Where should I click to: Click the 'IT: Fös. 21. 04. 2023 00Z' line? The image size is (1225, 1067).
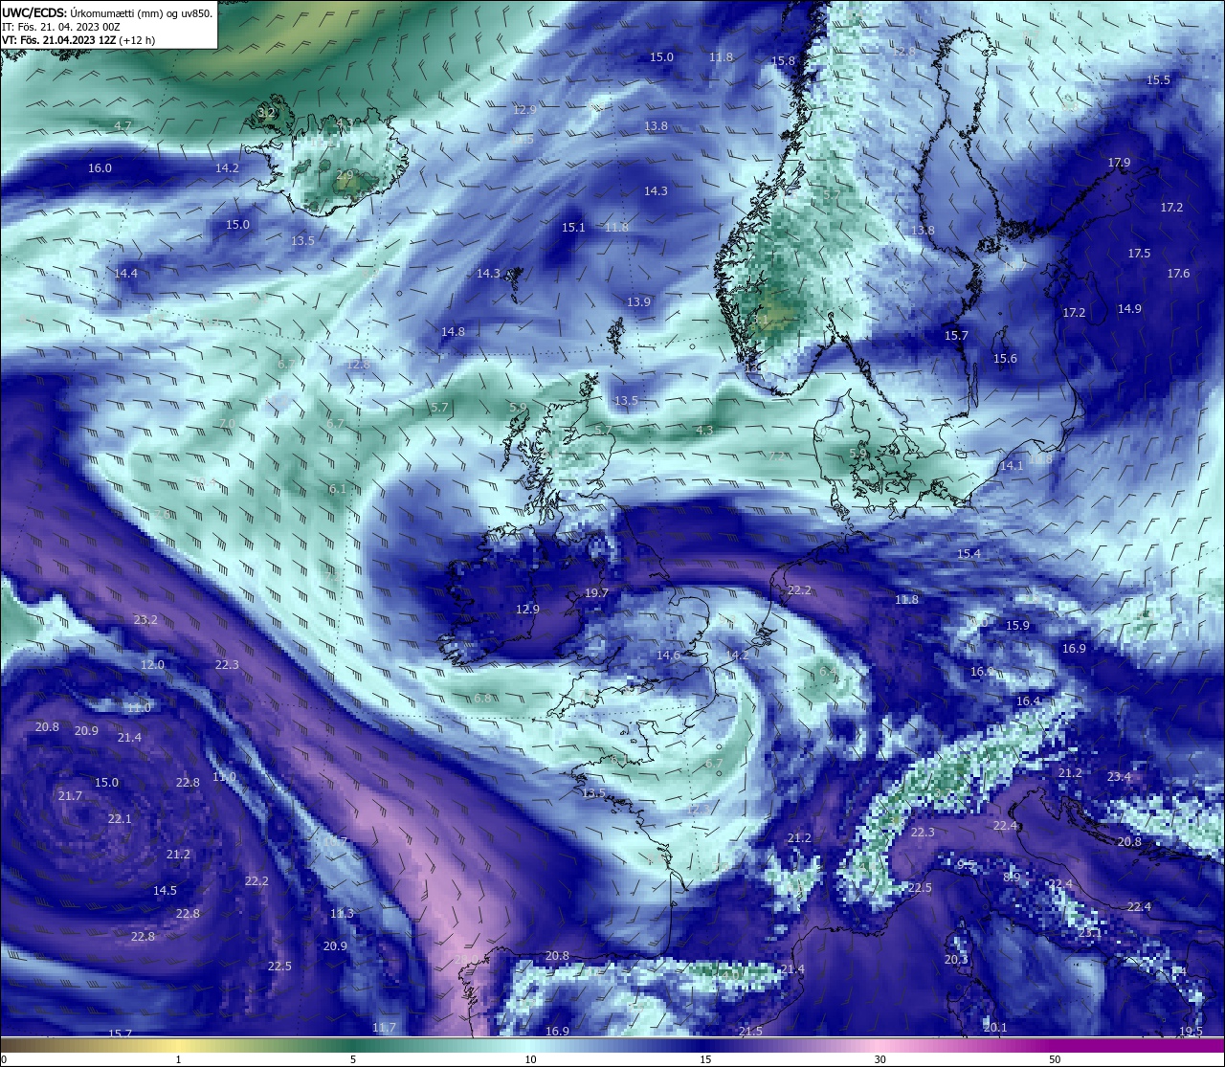pyautogui.click(x=60, y=27)
